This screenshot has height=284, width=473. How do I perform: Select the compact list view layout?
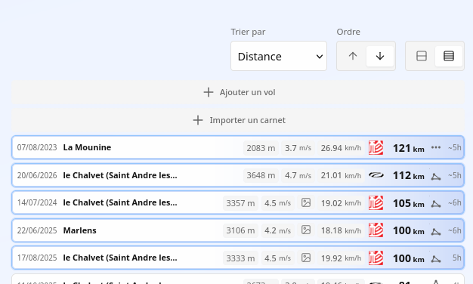pos(449,56)
